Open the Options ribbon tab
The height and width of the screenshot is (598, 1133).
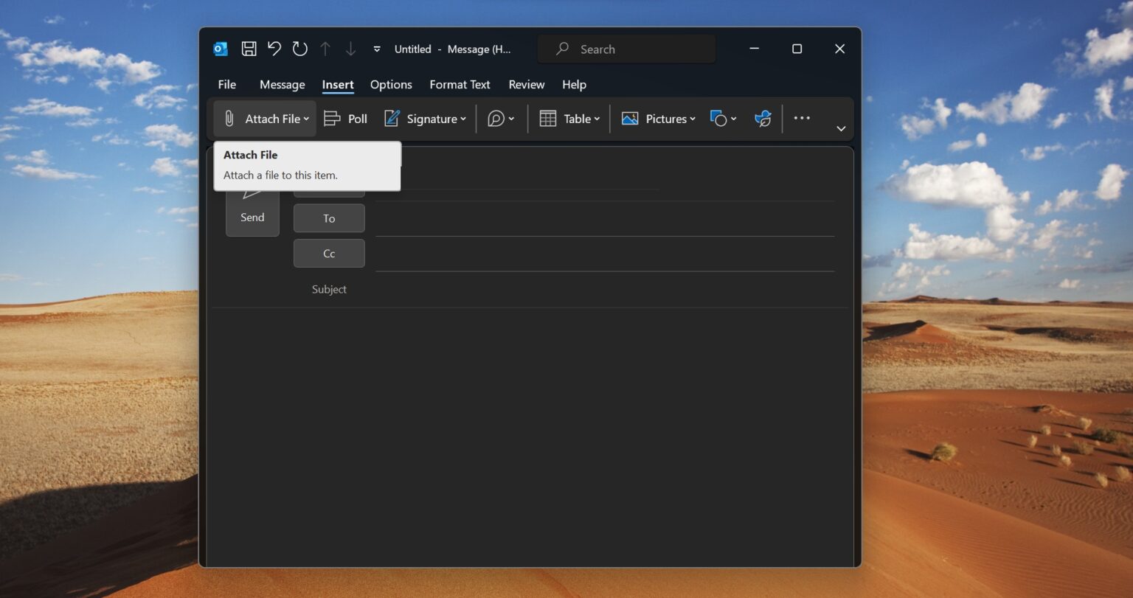(x=391, y=84)
